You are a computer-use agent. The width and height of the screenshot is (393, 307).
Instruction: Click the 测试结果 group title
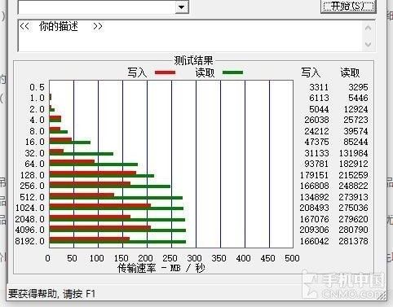pos(193,60)
